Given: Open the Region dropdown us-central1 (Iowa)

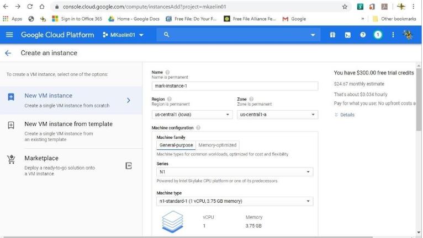Looking at the screenshot, I should click(192, 115).
